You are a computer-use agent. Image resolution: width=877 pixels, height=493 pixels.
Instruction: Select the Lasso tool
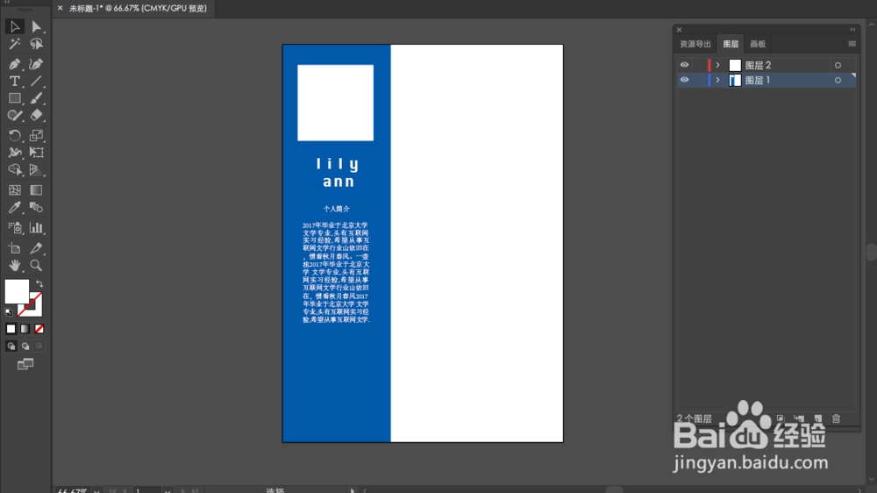point(36,44)
